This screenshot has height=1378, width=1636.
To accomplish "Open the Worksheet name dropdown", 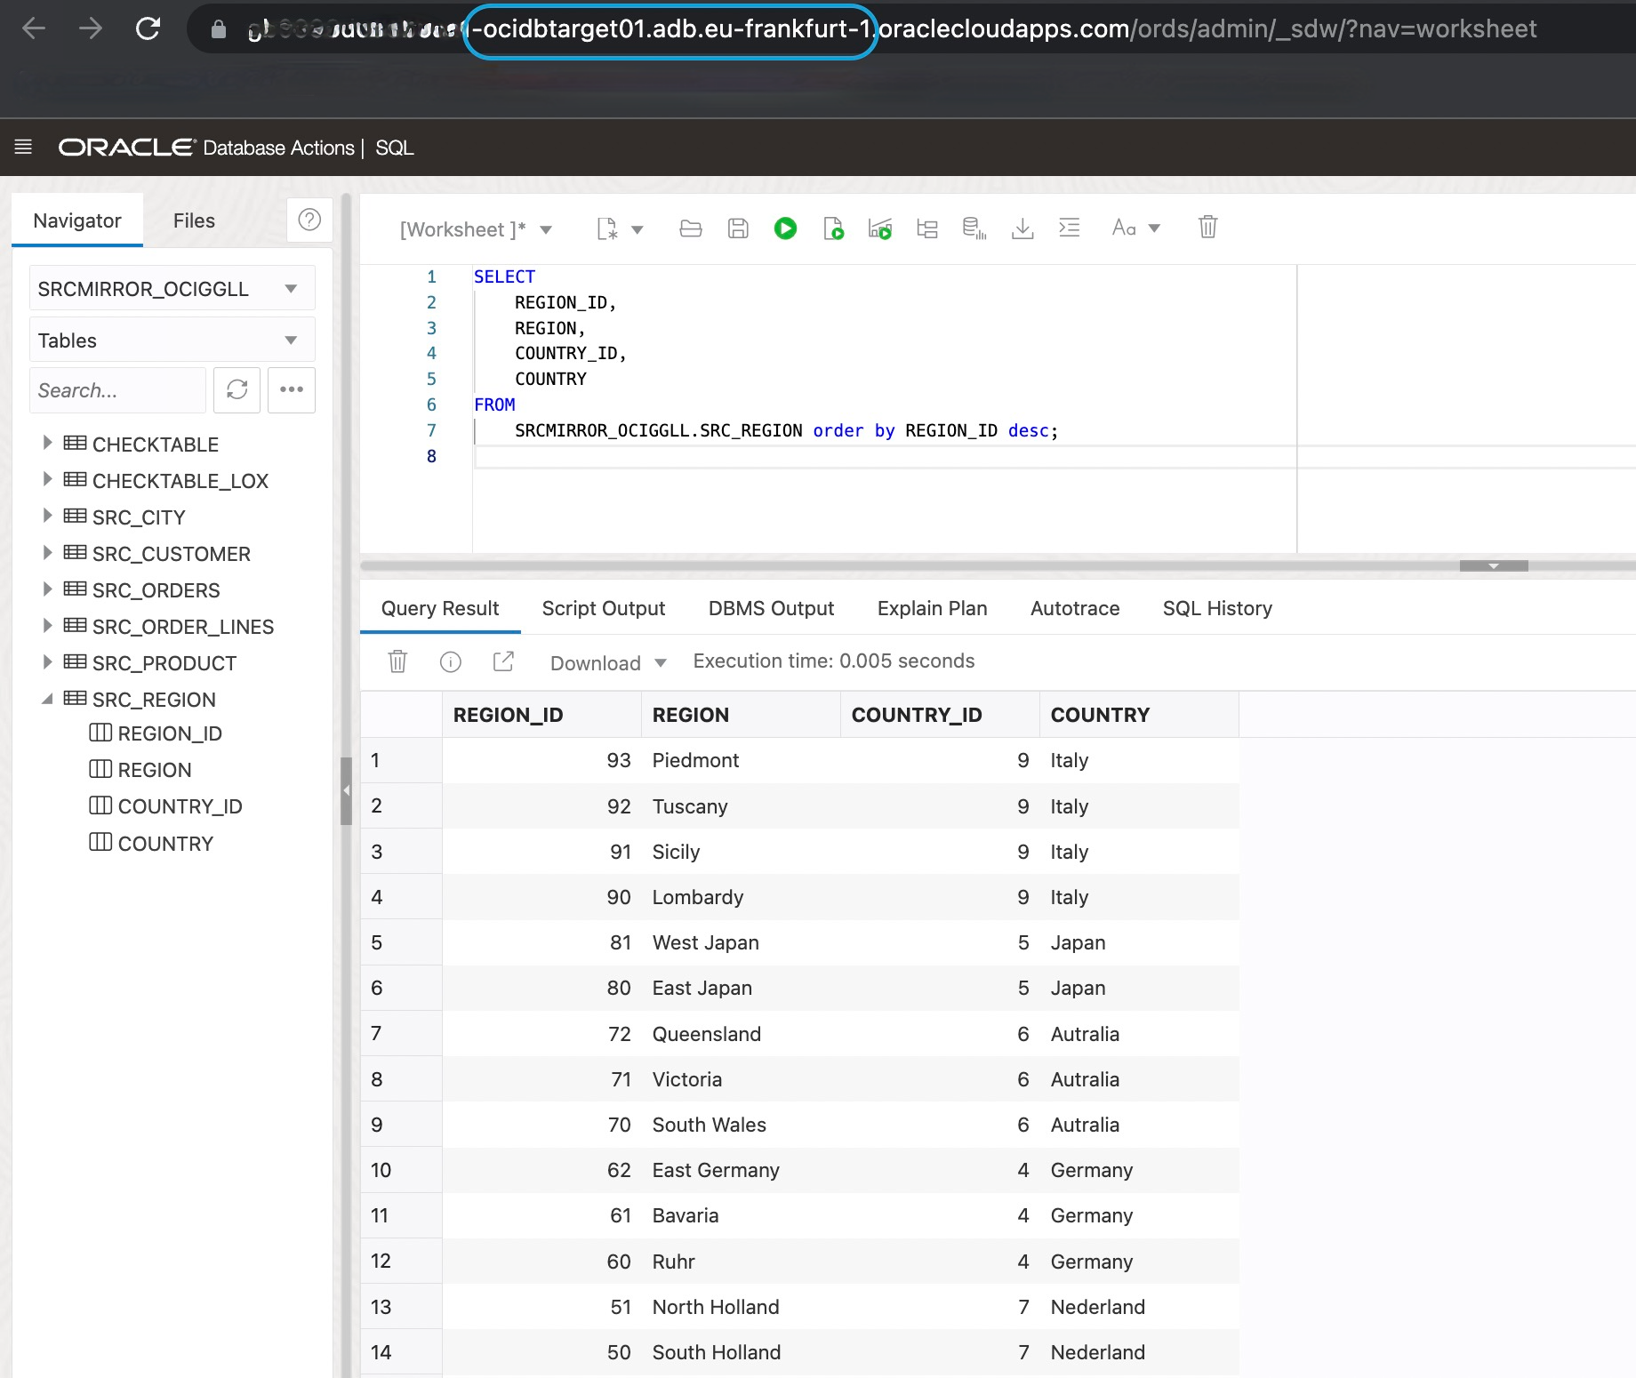I will pos(477,229).
